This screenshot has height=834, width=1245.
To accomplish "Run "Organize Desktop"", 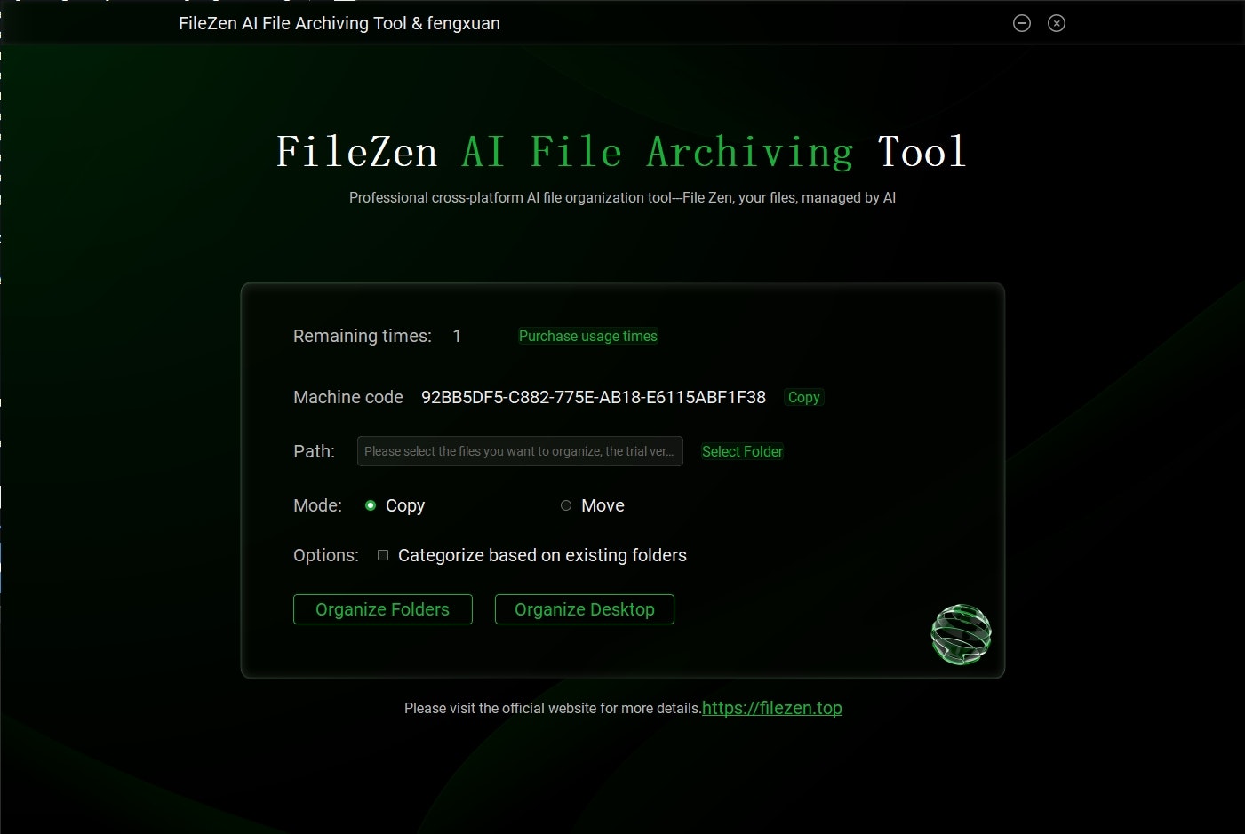I will pos(584,609).
